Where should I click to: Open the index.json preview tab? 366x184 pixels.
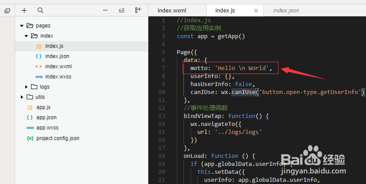coord(286,11)
